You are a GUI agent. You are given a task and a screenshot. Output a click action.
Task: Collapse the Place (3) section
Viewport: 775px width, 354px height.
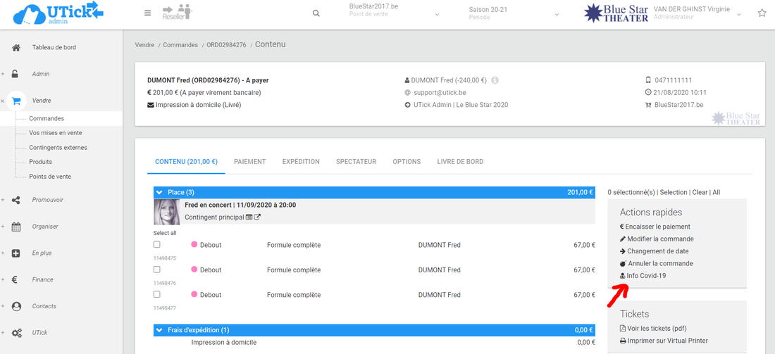(160, 192)
